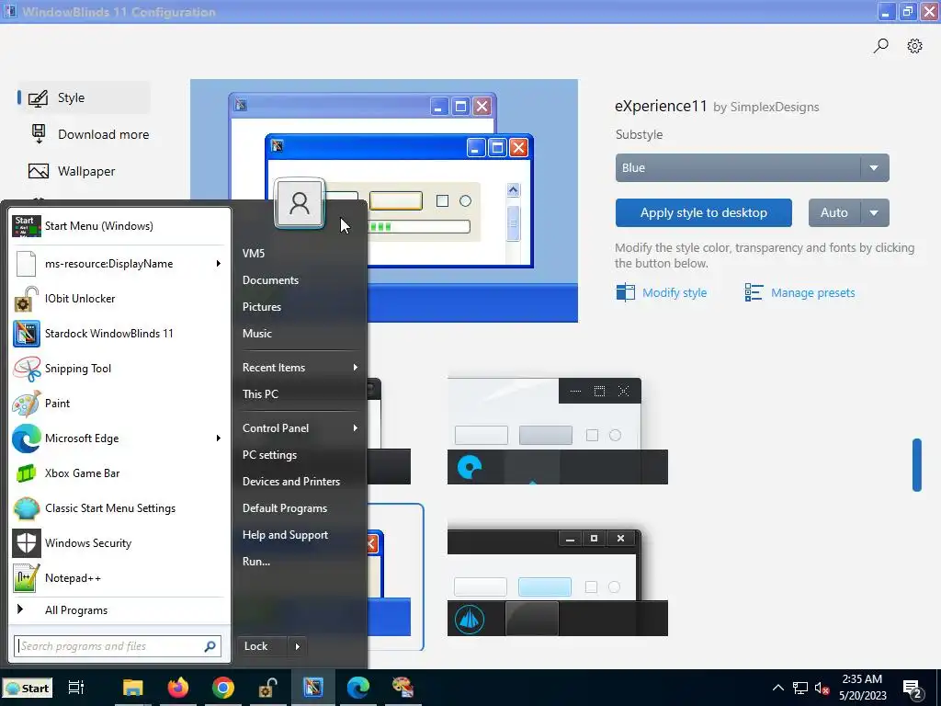Click the user account picture in Start menu
Image resolution: width=941 pixels, height=706 pixels.
coord(300,203)
